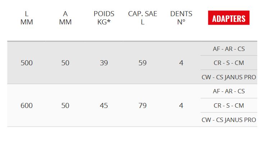Select CW - CS JANUS PRO in the 500 row
The width and height of the screenshot is (278, 146).
229,77
